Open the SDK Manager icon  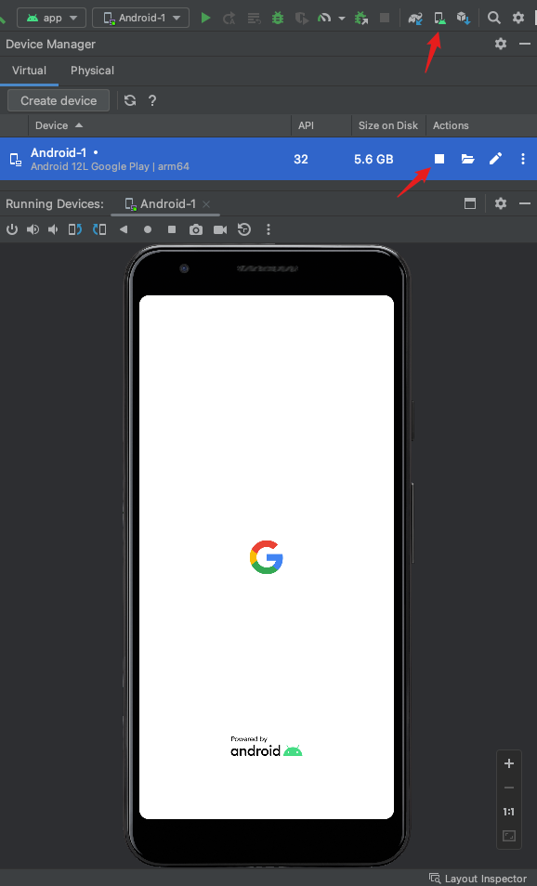[464, 18]
